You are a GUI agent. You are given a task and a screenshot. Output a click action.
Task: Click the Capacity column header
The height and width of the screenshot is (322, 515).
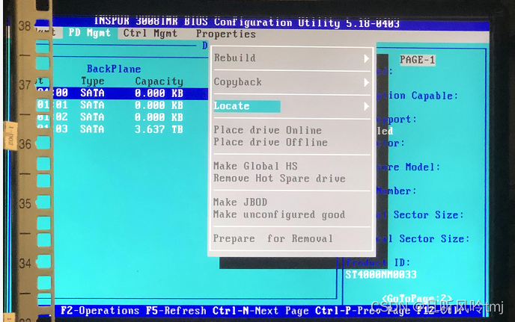(x=159, y=81)
